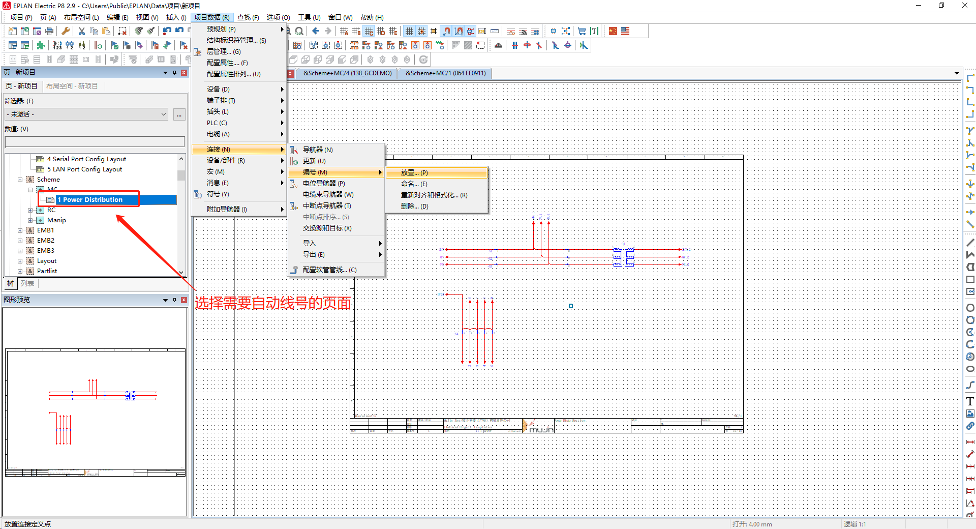Click the 数值 (V) input field
Viewport: 976px width, 529px height.
tap(95, 141)
